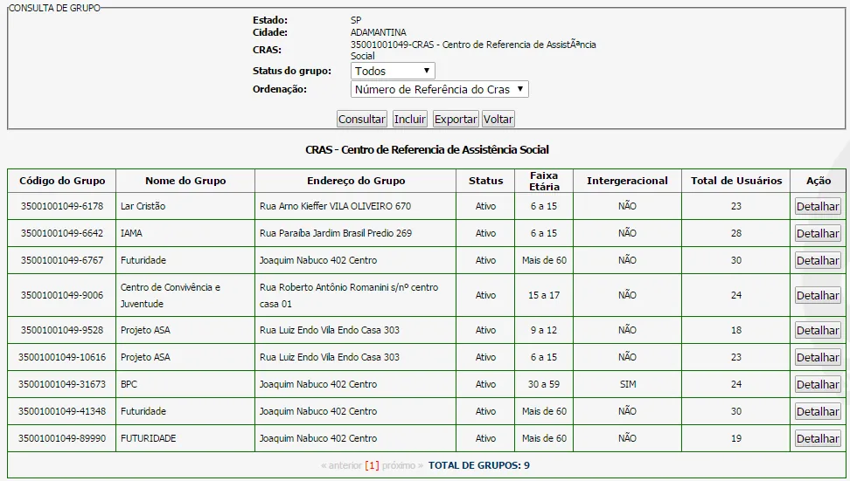Click the Lar Cristão group name
Viewport: 850px width, 481px height.
point(143,206)
